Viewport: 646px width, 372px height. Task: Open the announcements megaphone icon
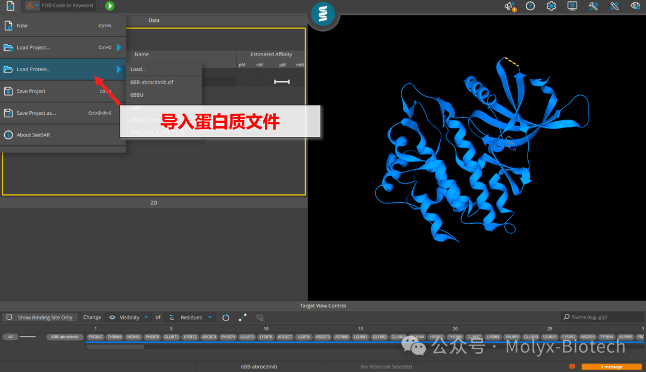(x=510, y=6)
